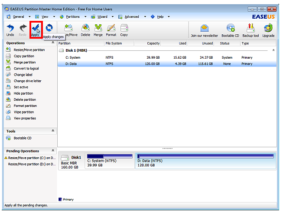Click the Merge toolbar icon
The image size is (283, 212).
98,30
